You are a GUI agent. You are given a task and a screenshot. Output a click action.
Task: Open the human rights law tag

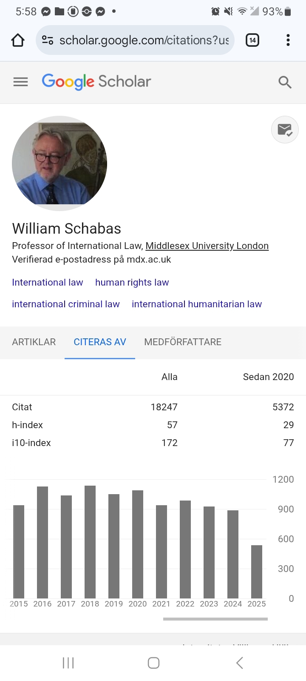click(132, 283)
